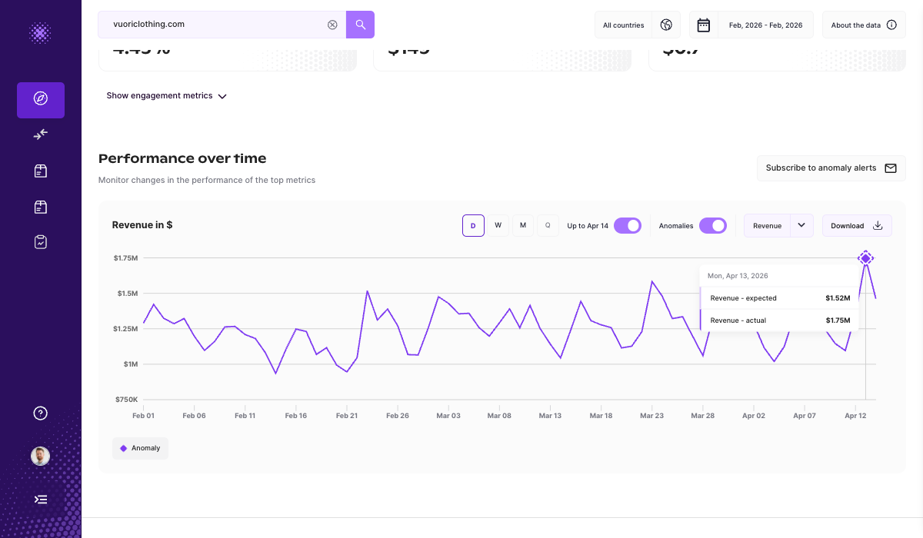Select the clipboard chart icon in sidebar
923x538 pixels.
pyautogui.click(x=40, y=241)
